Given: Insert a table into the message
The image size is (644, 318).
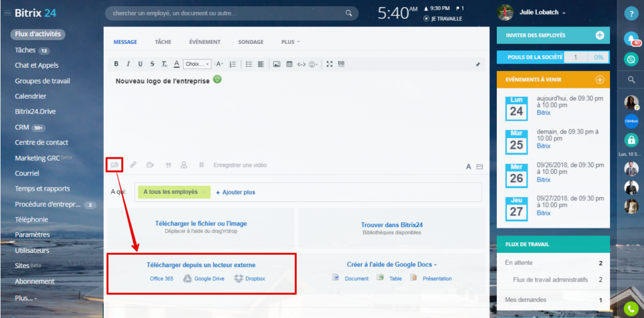Looking at the screenshot, I should pos(289,64).
